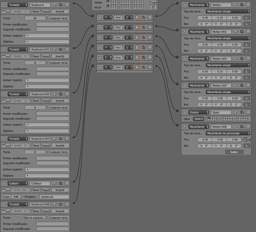Image resolution: width=256 pixels, height=232 pixels.
Task: Click the Saltar button
Action: point(234,152)
